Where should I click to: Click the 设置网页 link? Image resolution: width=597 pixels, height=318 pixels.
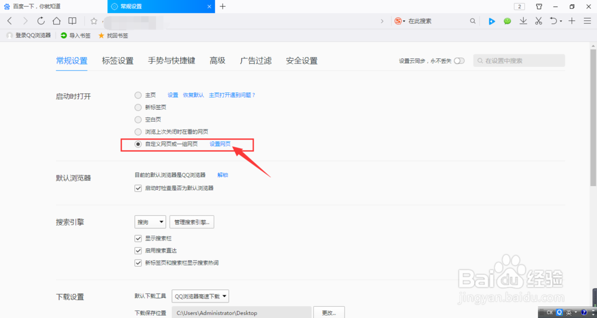(220, 144)
